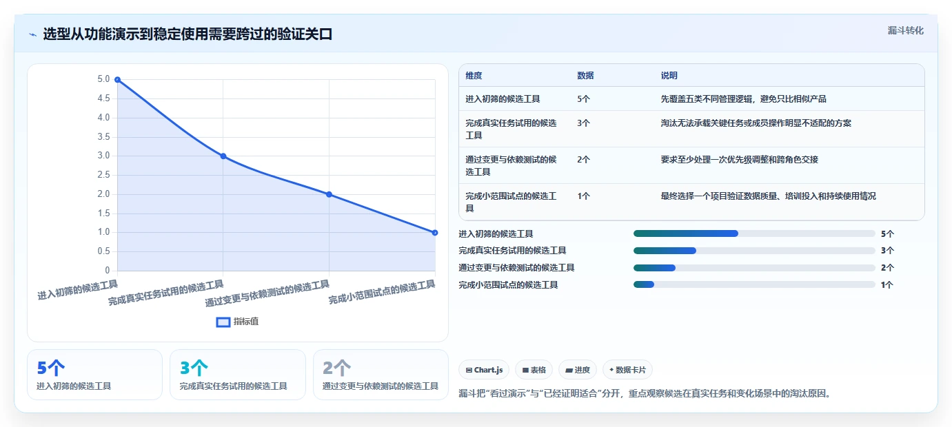Viewport: 952px width, 427px height.
Task: Click x-axis label 进入初筛的候选工具
Action: pyautogui.click(x=77, y=289)
